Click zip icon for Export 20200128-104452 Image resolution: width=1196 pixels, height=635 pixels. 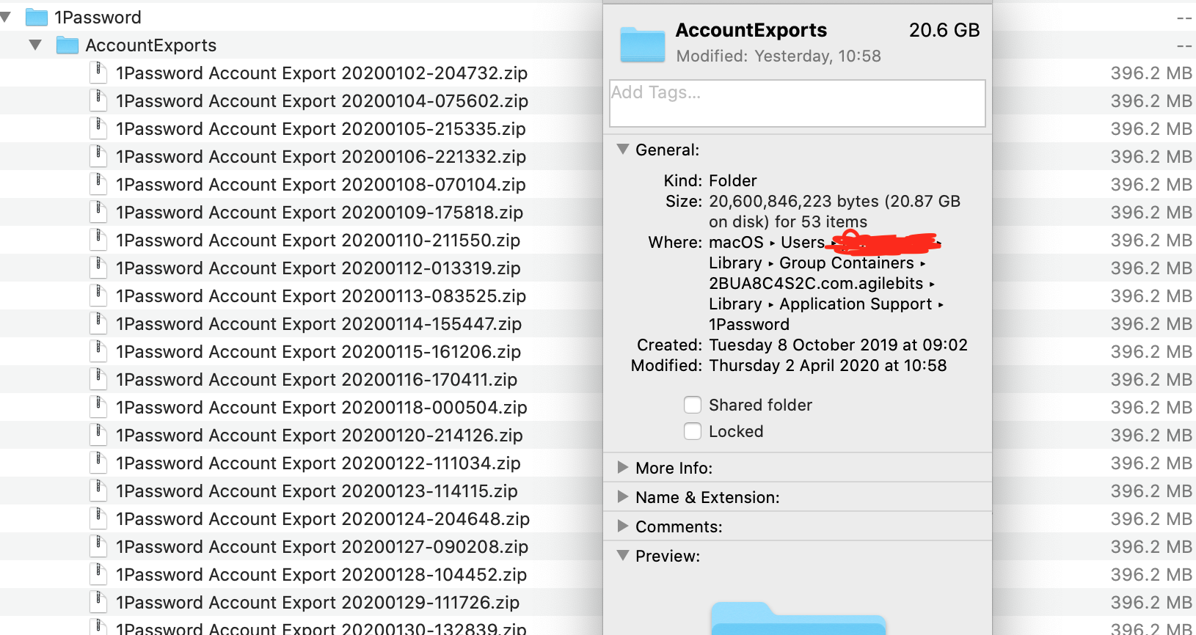tap(98, 574)
